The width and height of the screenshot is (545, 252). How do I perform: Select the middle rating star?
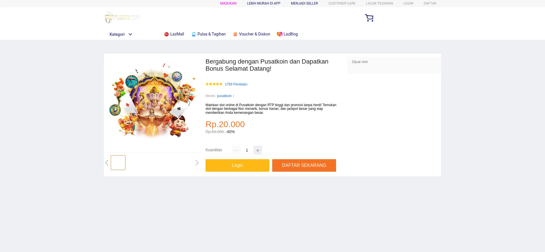coord(214,84)
